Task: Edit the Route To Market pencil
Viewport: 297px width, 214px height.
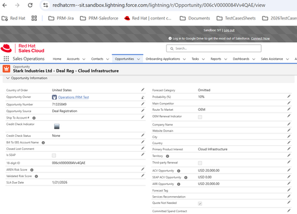Action: (x=289, y=109)
